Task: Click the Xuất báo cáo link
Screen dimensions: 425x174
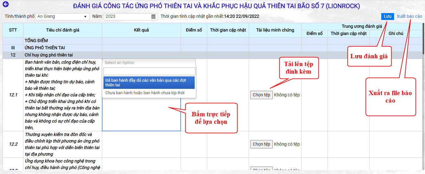Action: coord(409,16)
